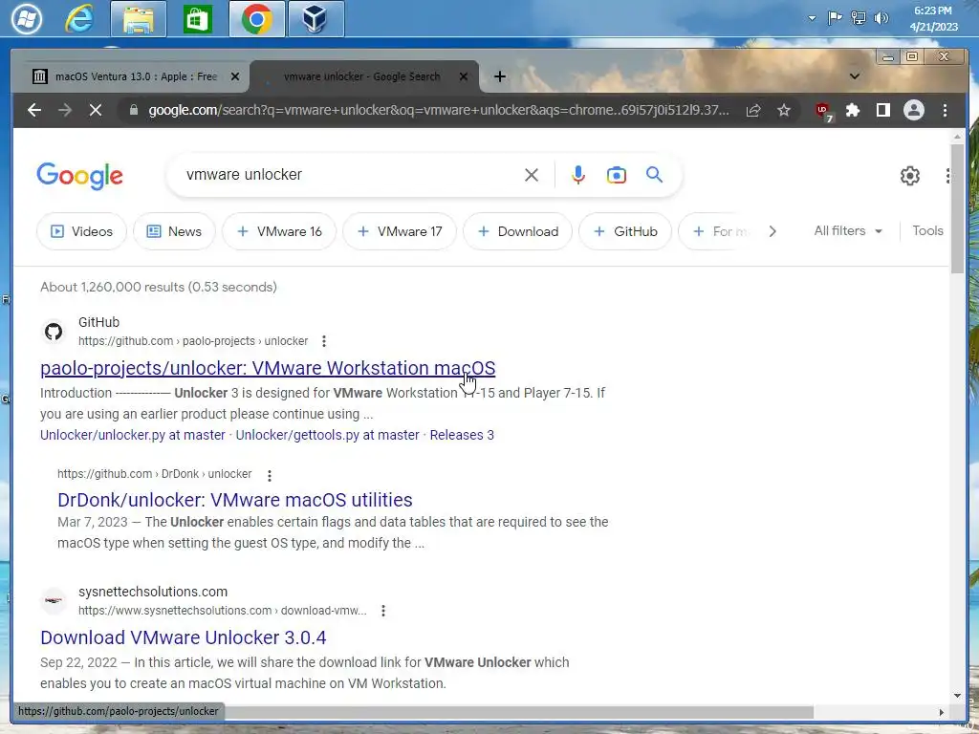
Task: Open File Explorer from taskbar
Action: click(x=139, y=19)
